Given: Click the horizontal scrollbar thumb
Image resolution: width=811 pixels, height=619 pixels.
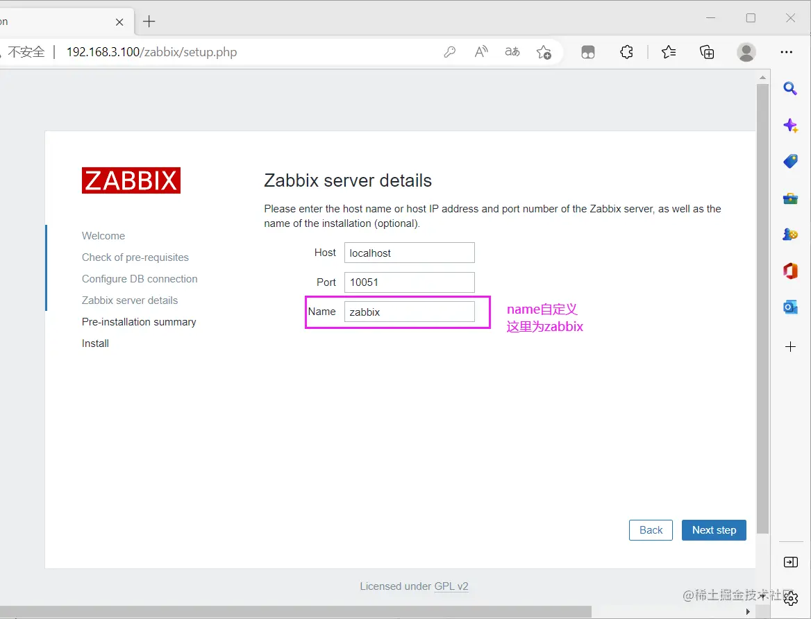Looking at the screenshot, I should pos(295,612).
